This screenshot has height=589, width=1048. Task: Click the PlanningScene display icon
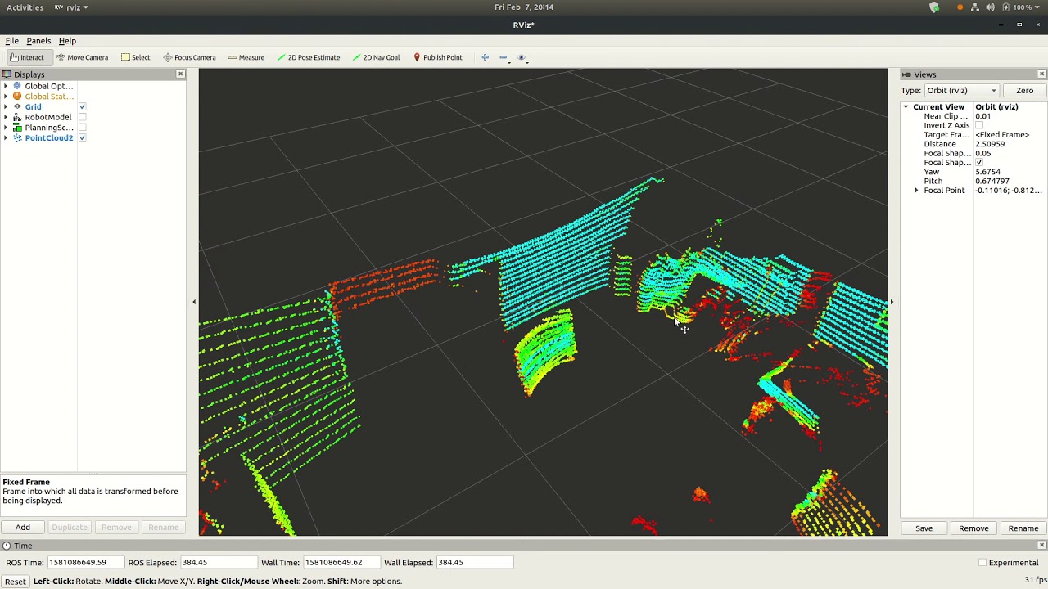[x=17, y=128]
